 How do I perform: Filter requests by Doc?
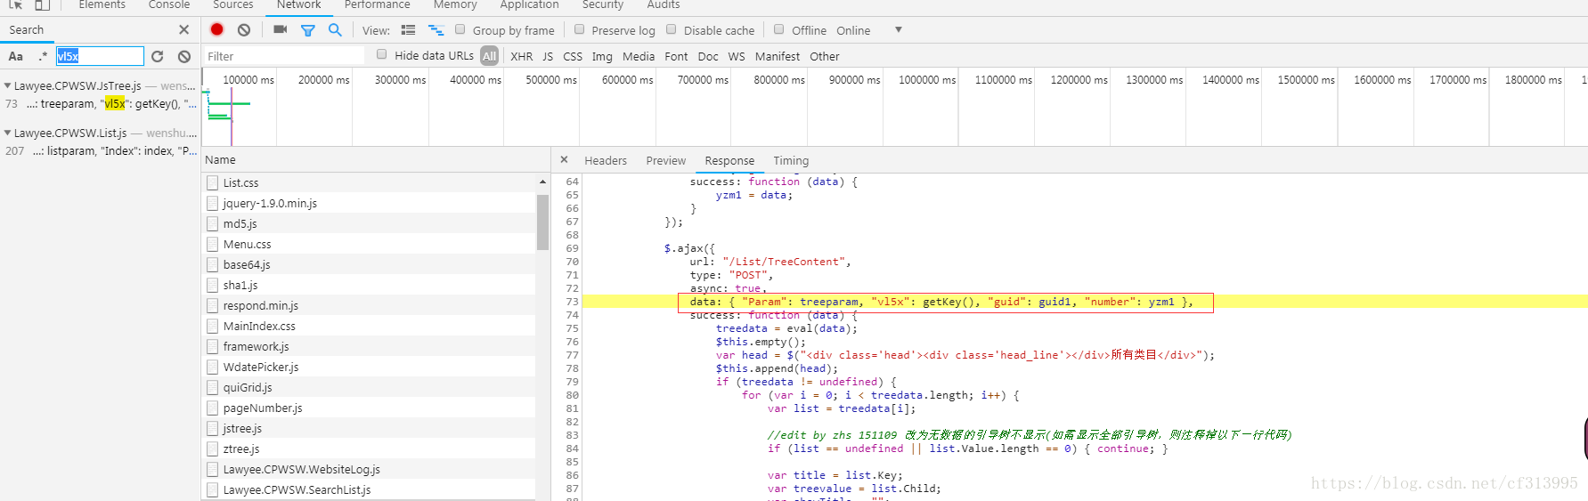(x=708, y=56)
